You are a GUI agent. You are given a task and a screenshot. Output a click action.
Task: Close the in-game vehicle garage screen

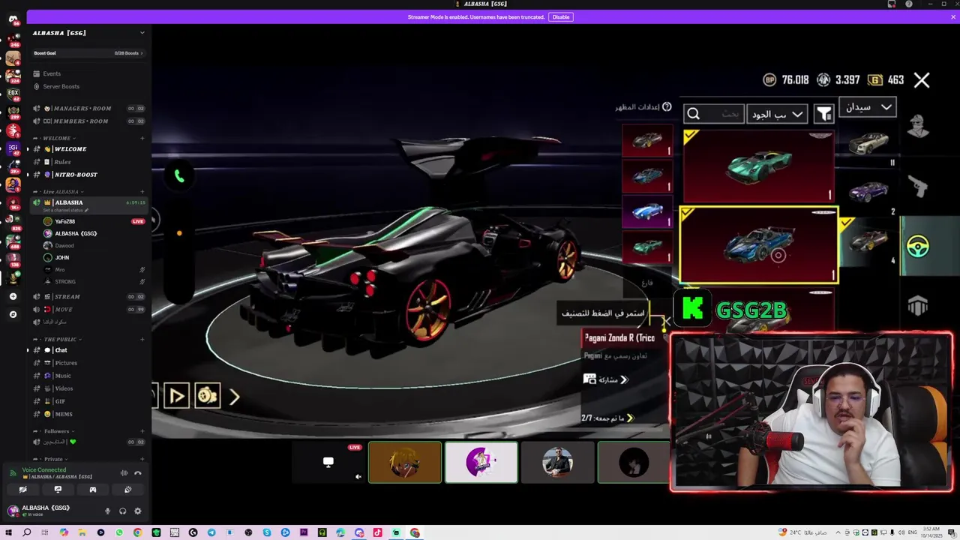[922, 80]
